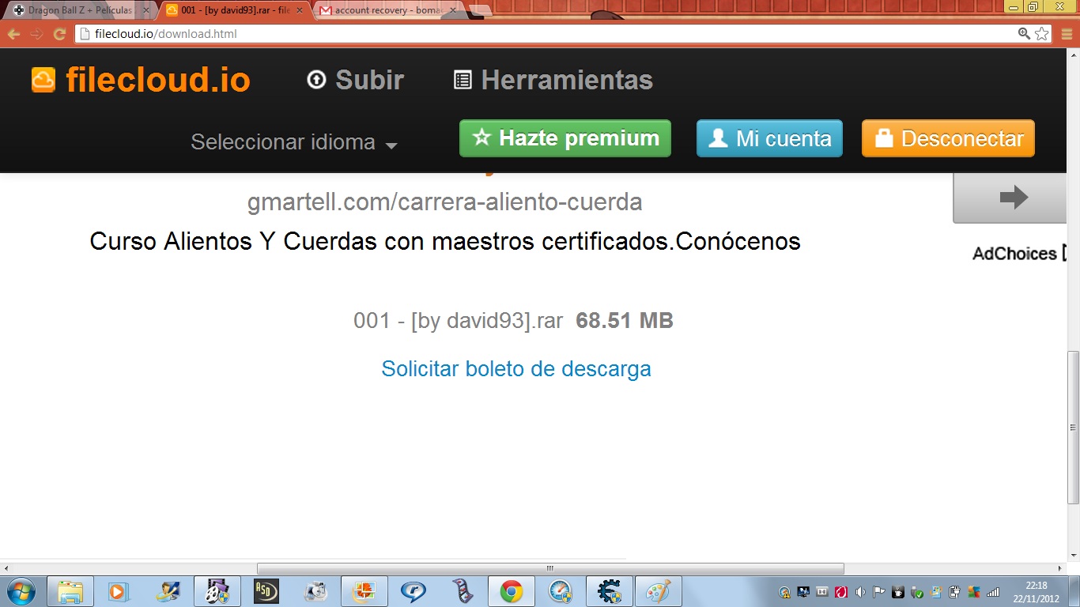
Task: Select the 001 - [by david93].rar tab
Action: coord(233,10)
